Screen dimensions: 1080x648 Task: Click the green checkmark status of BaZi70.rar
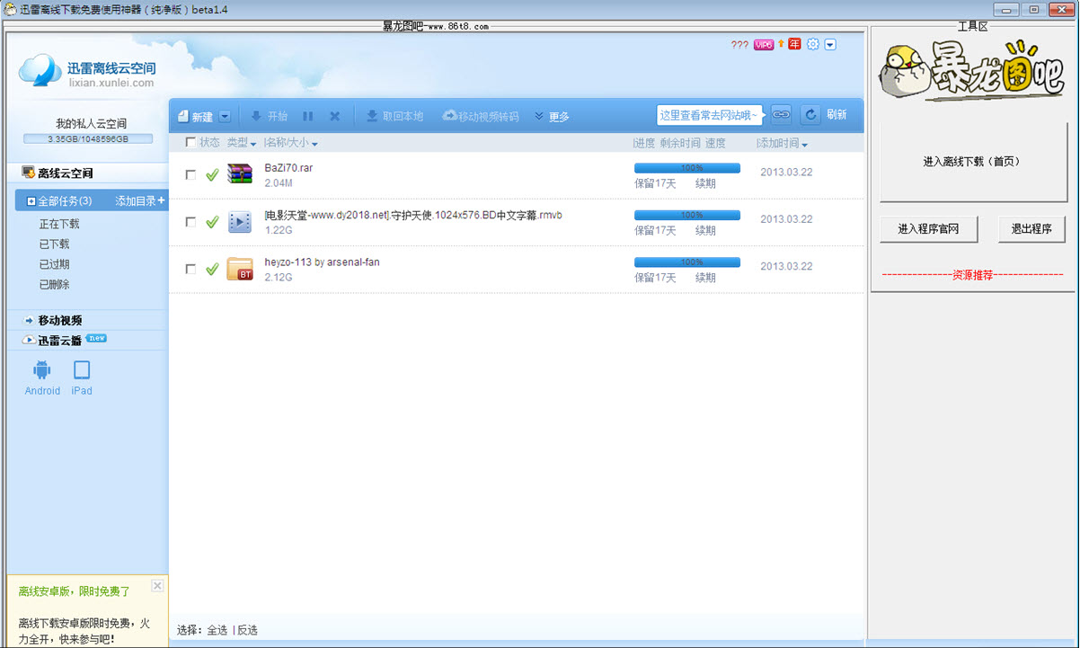click(212, 174)
